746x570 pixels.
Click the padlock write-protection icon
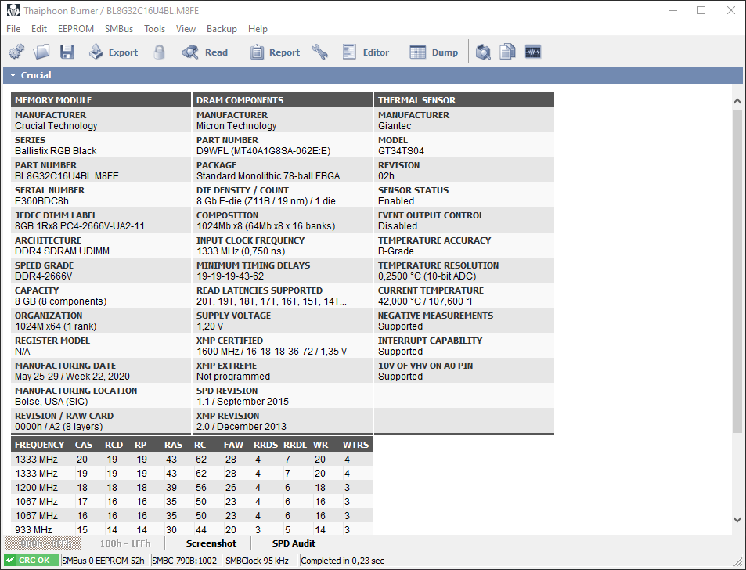pos(160,52)
